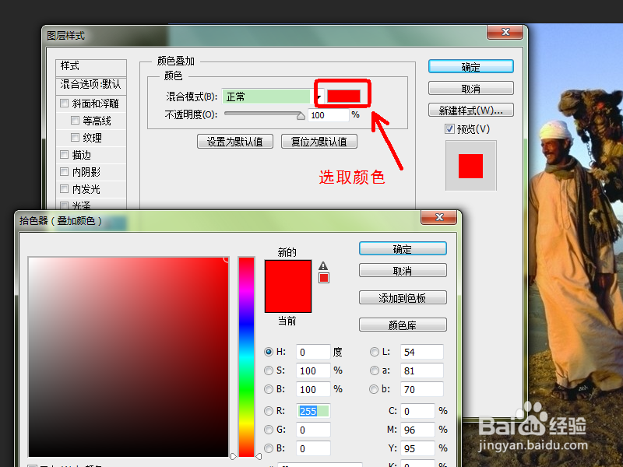Click the H hue value field

click(313, 352)
